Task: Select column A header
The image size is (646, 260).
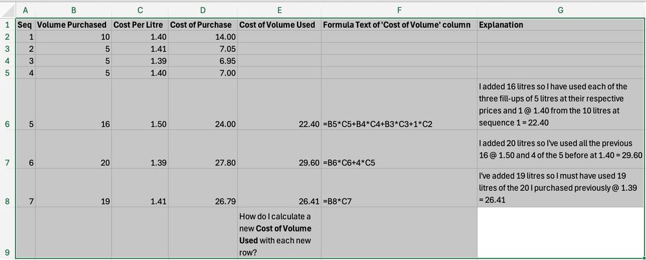Action: [x=26, y=10]
